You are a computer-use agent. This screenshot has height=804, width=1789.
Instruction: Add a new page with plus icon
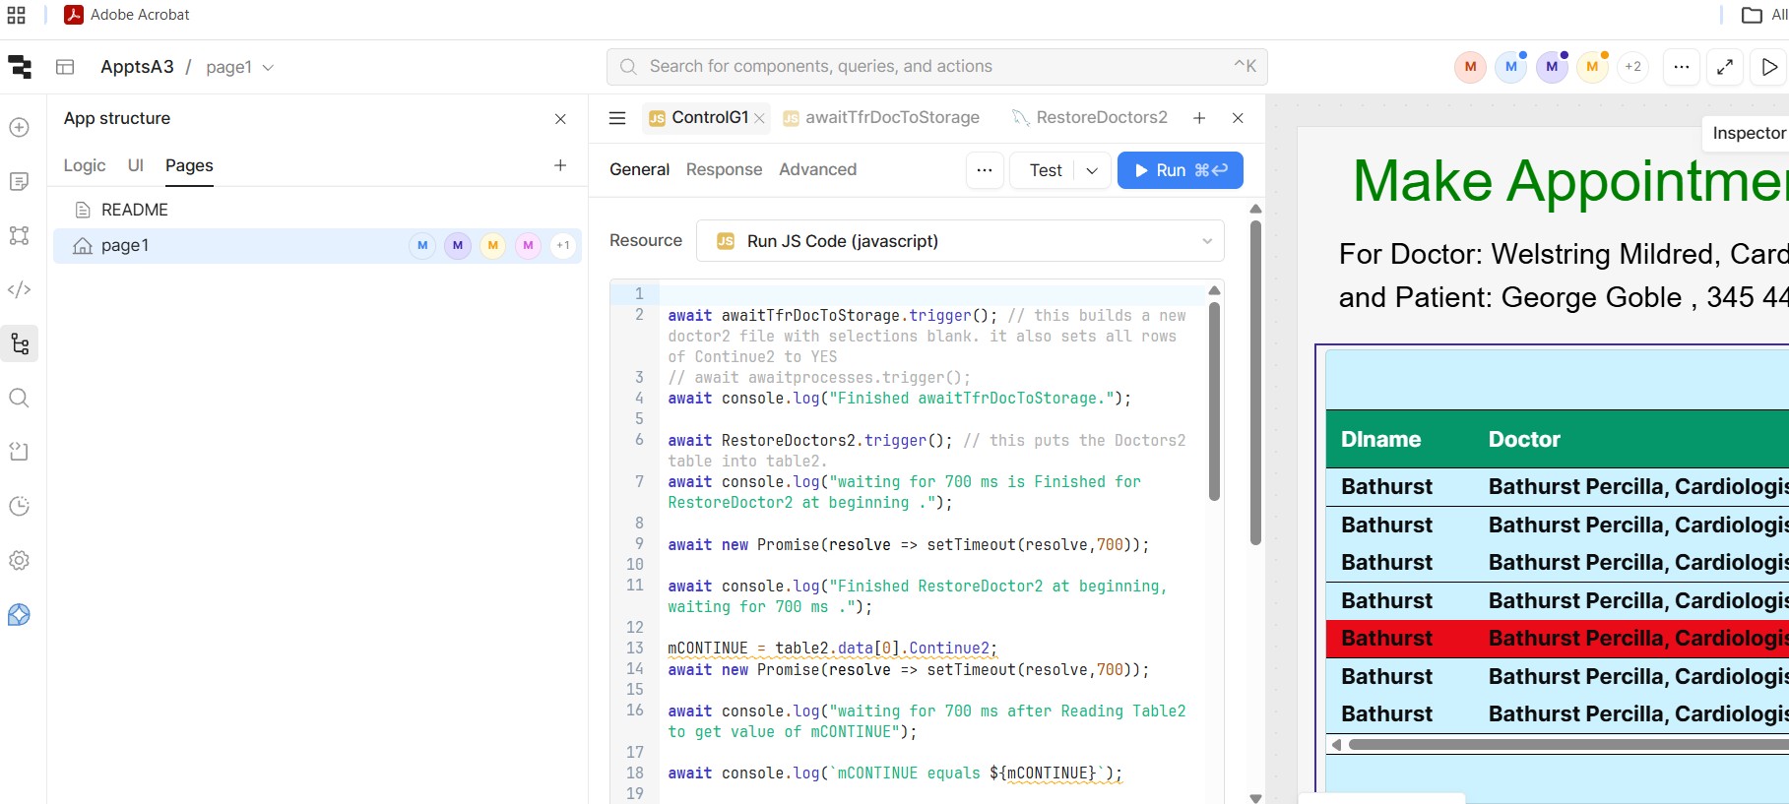point(560,165)
